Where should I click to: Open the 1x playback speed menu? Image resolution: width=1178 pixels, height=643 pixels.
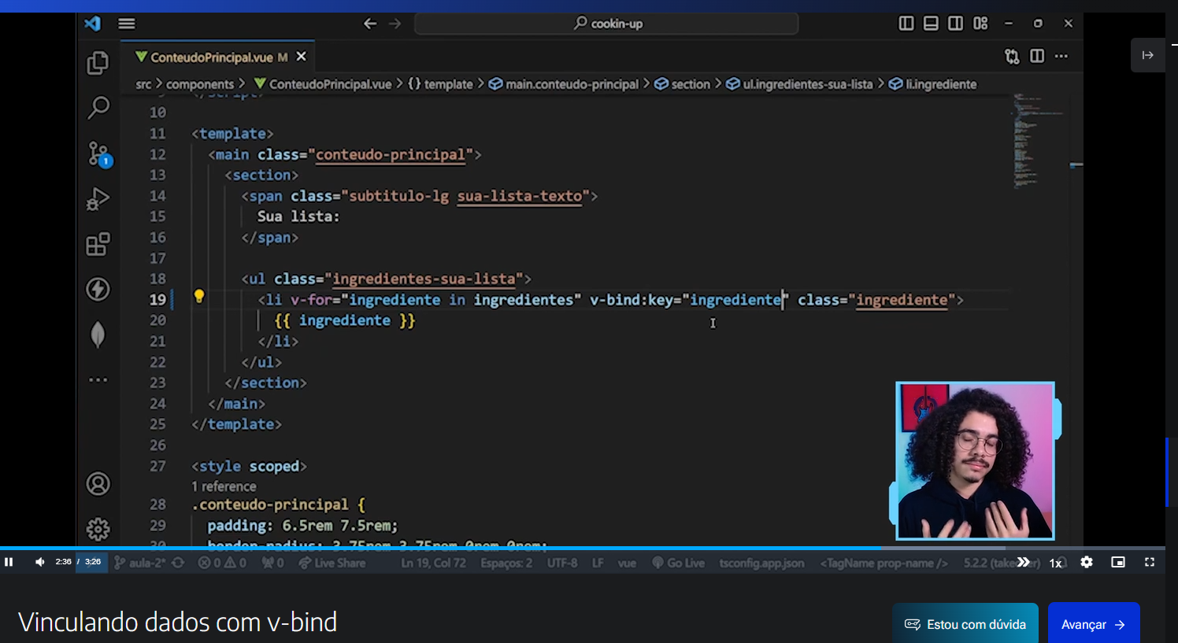point(1056,563)
